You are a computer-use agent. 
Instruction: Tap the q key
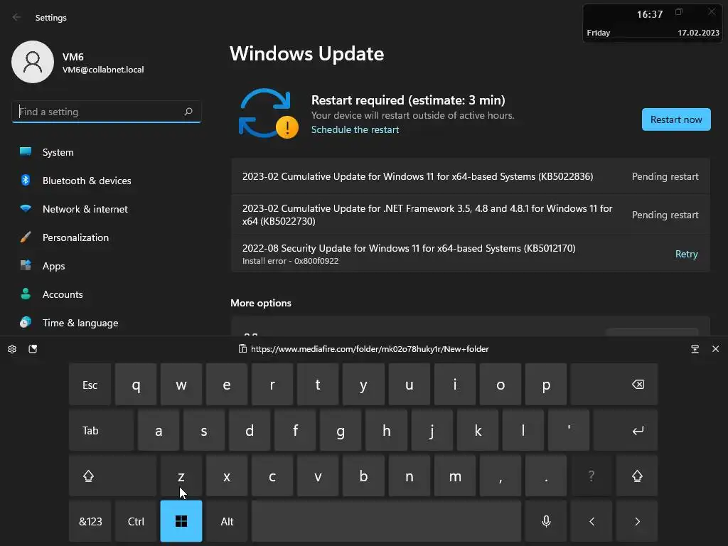[136, 385]
